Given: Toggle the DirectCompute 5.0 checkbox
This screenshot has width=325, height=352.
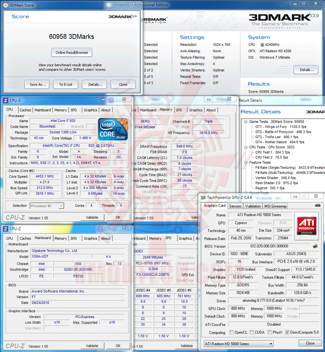Looking at the screenshot, I should coord(287,332).
